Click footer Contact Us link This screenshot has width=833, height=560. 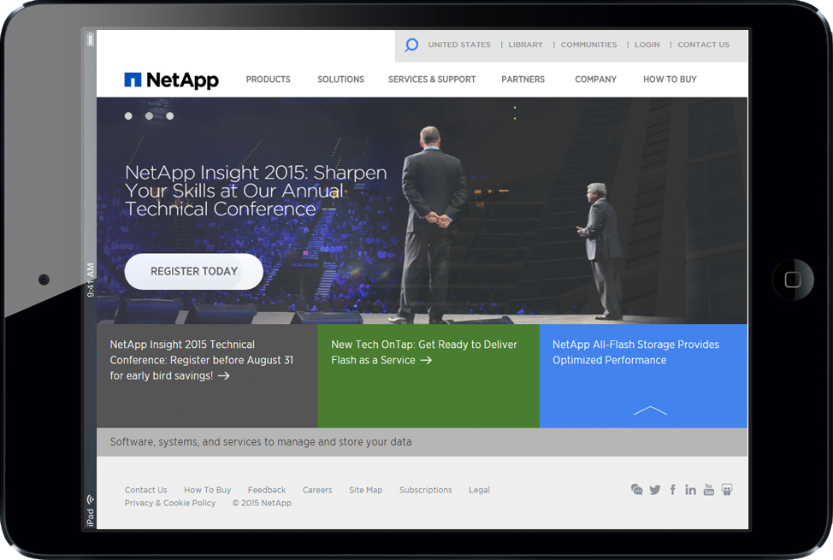(145, 490)
